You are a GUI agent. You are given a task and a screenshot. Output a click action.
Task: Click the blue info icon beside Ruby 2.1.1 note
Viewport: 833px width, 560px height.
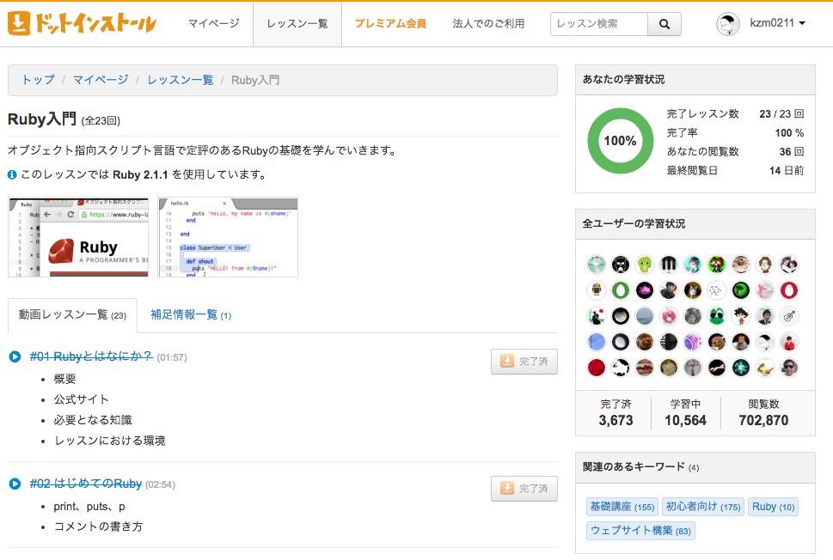(12, 174)
